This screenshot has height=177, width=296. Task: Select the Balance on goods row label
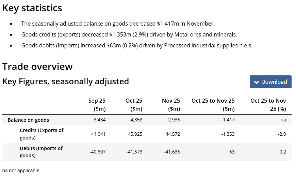(28, 120)
